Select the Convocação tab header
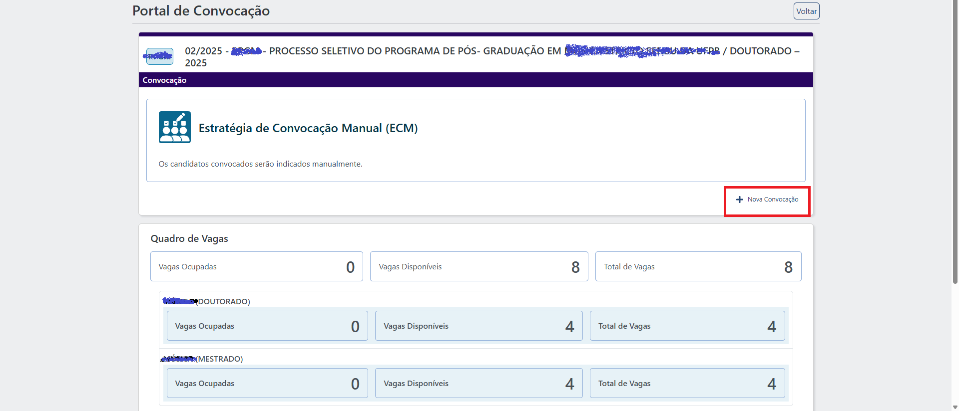 pyautogui.click(x=164, y=80)
